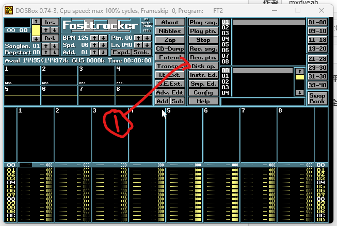Screen dimensions: 337x226
Task: Select instrument number 05 in list
Action: coord(225,44)
